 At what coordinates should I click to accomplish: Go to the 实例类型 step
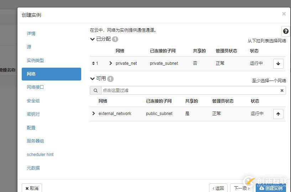coord(36,60)
